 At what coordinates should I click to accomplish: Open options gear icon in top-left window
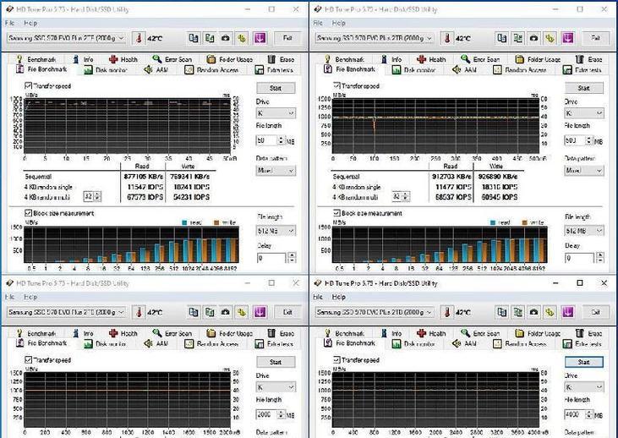[242, 38]
